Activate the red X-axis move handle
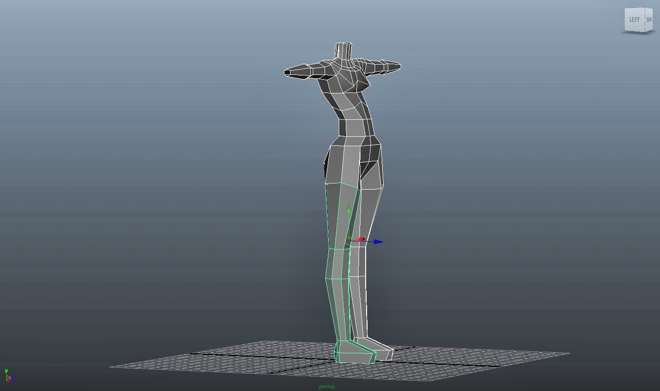Image resolution: width=660 pixels, height=391 pixels. point(361,239)
